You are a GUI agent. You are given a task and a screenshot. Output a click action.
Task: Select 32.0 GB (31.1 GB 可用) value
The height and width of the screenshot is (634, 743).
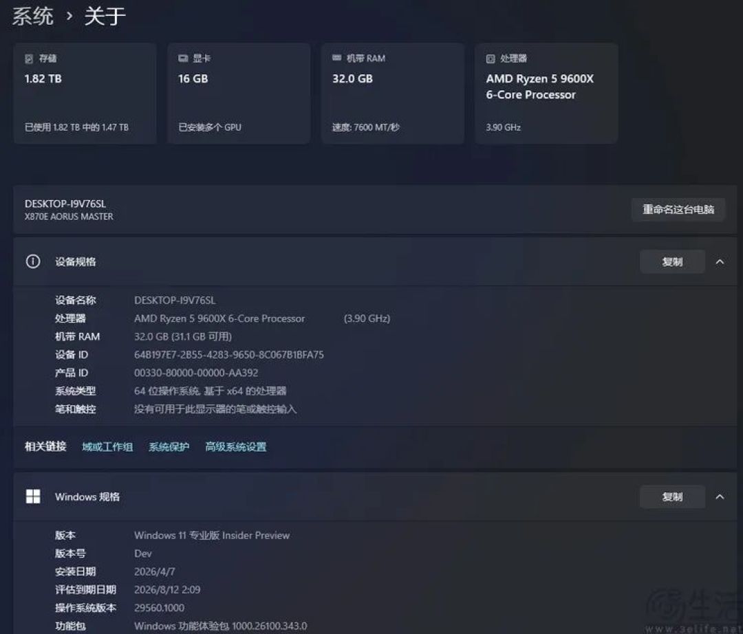coord(183,337)
